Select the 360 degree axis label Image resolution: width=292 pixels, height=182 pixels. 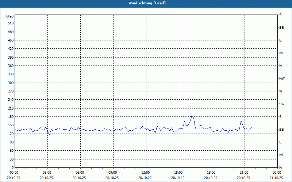coord(11,66)
